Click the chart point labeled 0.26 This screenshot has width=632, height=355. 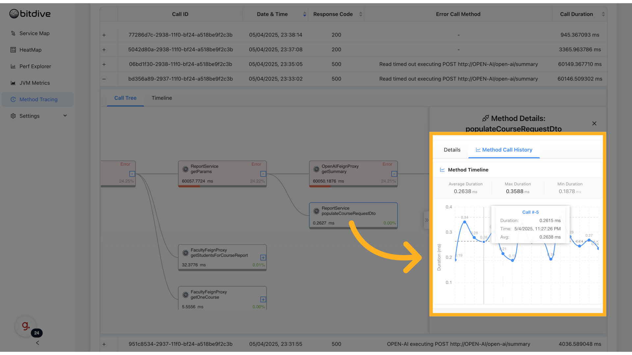(484, 242)
